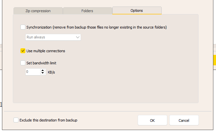Click the KB/s unit label
Image resolution: width=216 pixels, height=131 pixels.
(x=51, y=72)
